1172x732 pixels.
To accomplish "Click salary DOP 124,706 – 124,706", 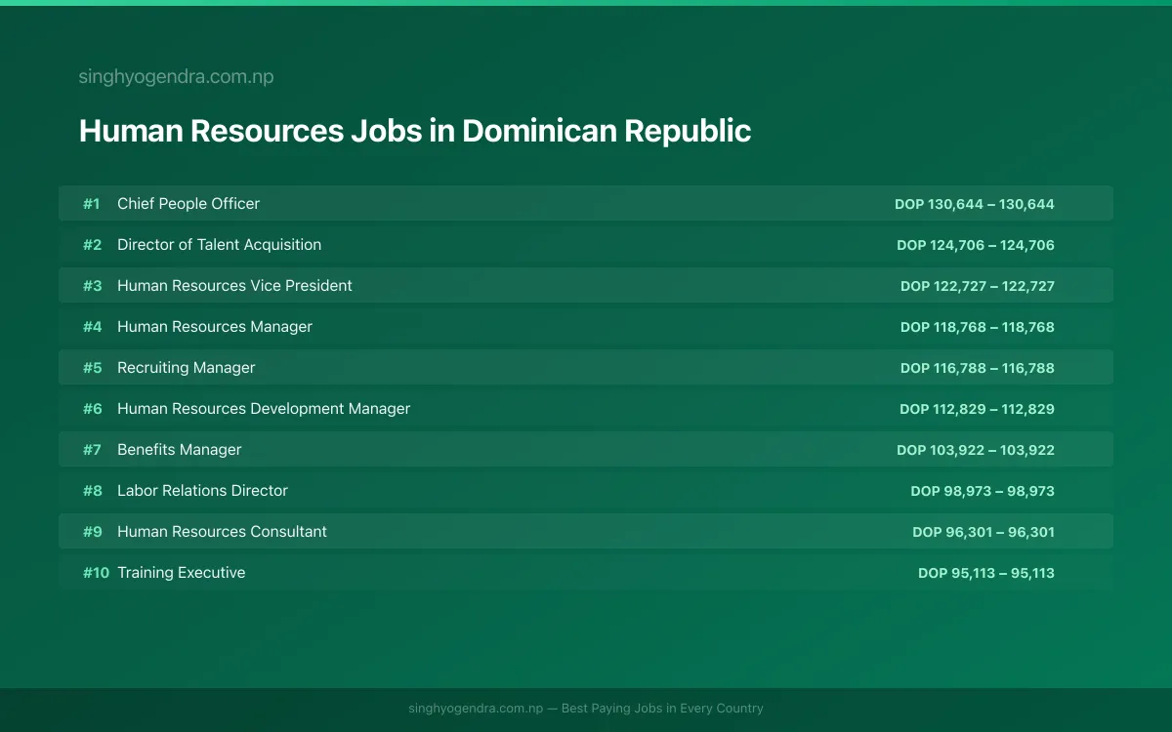I will click(x=976, y=245).
